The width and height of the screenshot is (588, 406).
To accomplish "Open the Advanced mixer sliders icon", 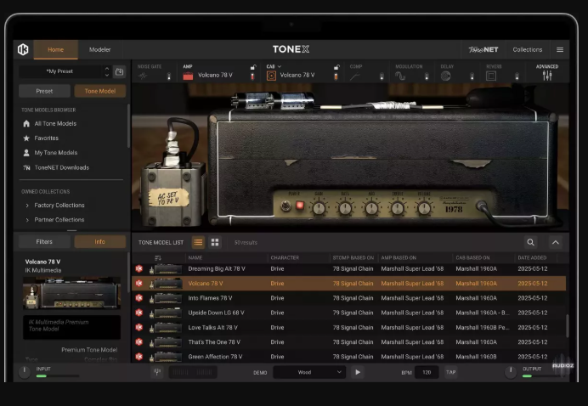I will [547, 76].
